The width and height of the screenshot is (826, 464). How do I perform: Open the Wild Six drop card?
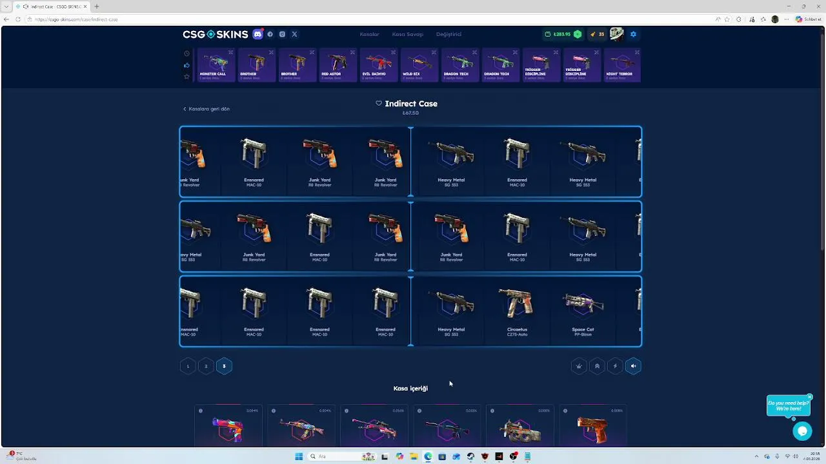[419, 64]
